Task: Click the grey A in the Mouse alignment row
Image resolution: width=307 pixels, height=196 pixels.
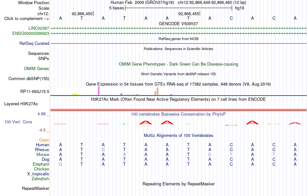Action: point(124,155)
